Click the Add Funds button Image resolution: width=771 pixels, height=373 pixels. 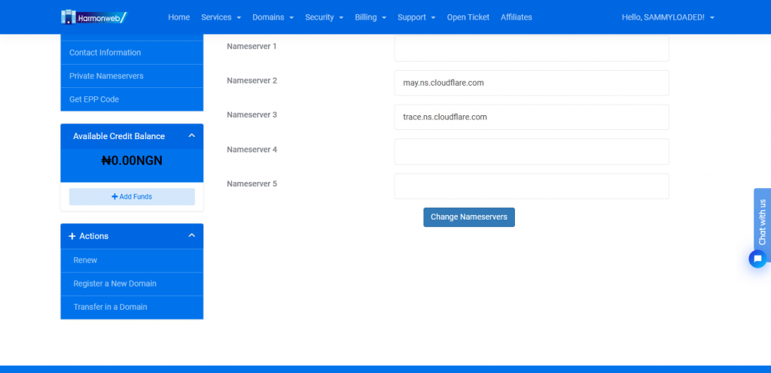[x=132, y=196]
